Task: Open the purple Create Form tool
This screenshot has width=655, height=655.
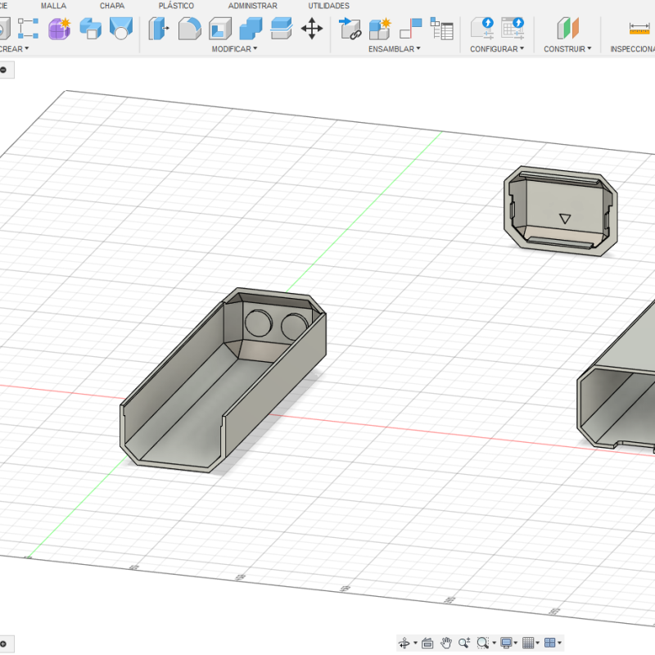Action: click(x=59, y=29)
